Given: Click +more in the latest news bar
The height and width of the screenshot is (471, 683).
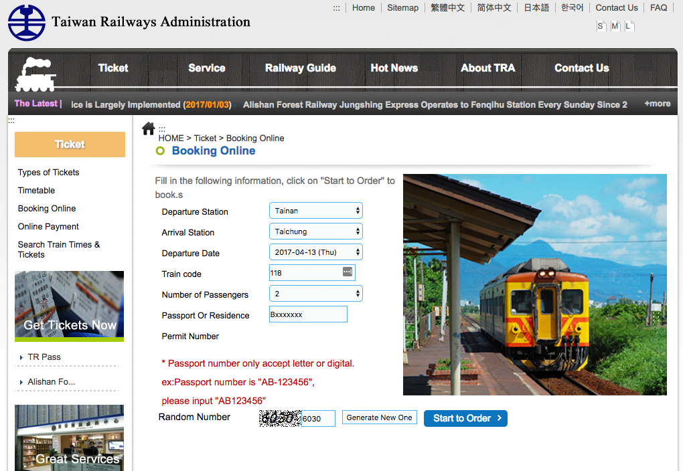Looking at the screenshot, I should click(x=658, y=104).
